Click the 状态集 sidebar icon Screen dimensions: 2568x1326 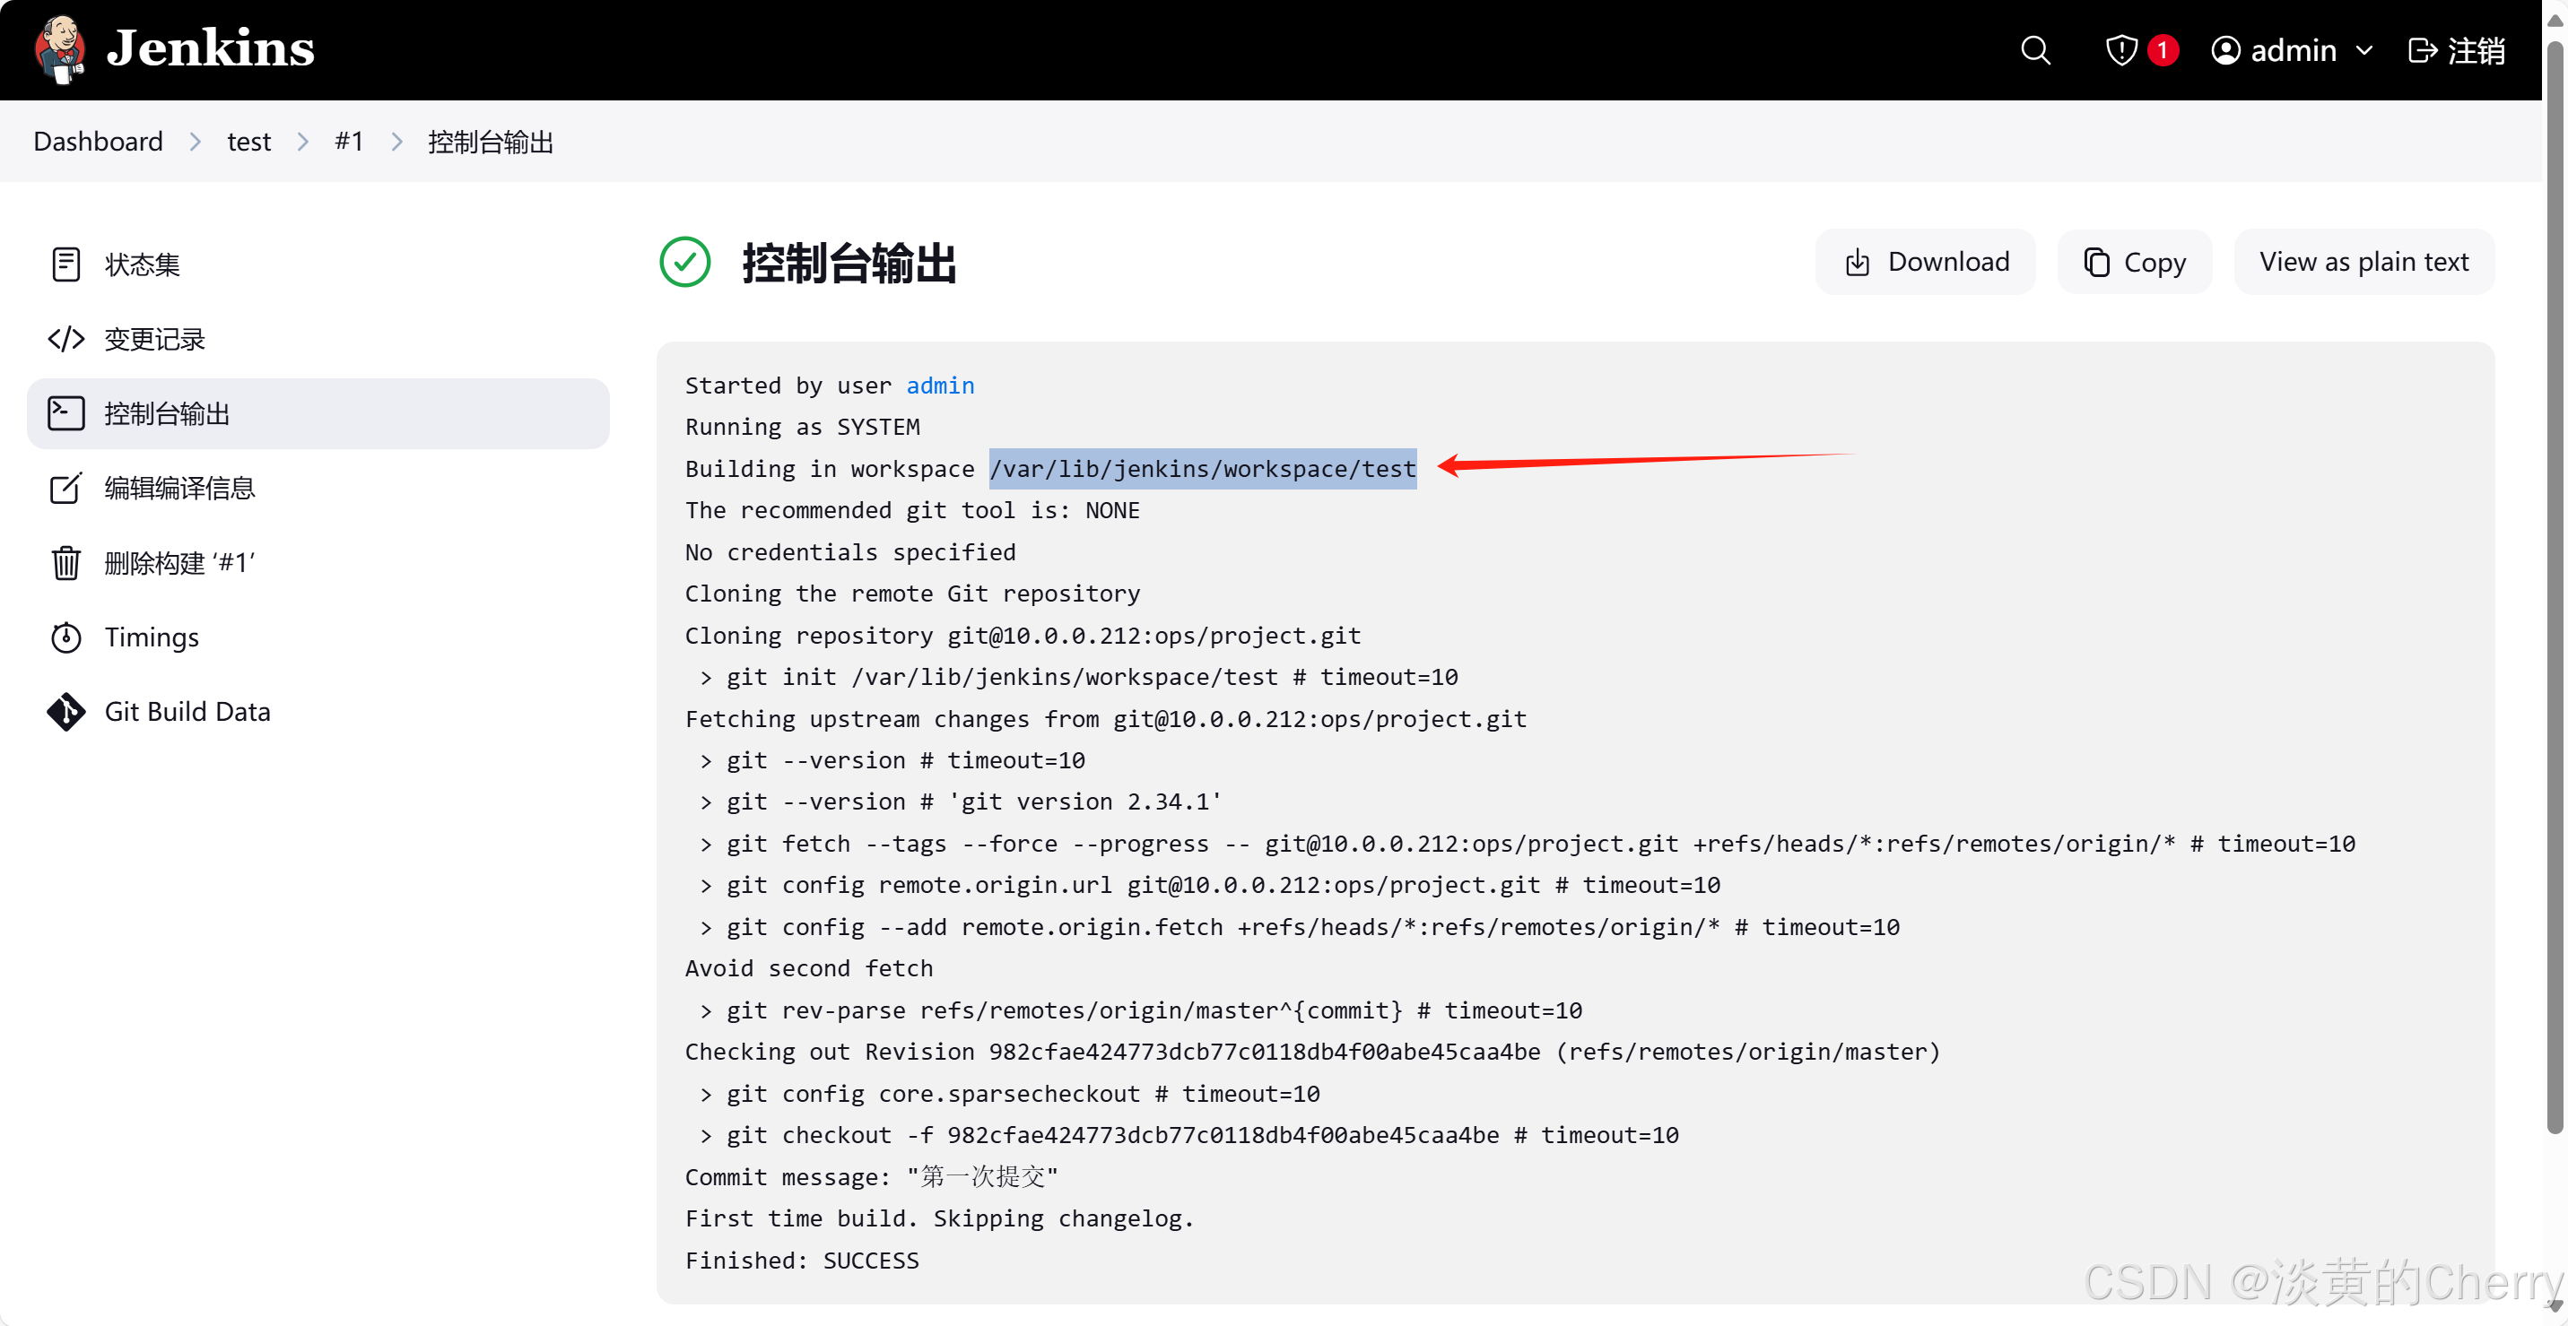(x=65, y=264)
